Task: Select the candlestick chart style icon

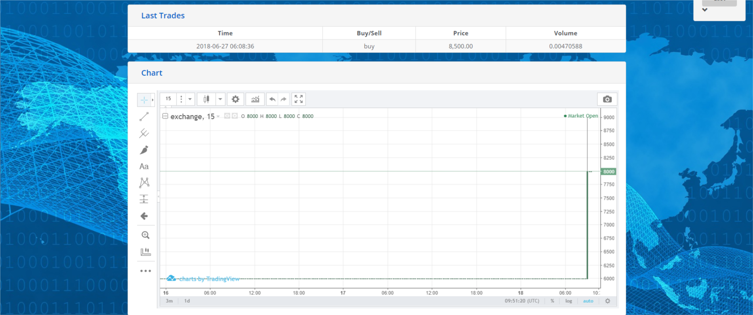Action: click(206, 99)
